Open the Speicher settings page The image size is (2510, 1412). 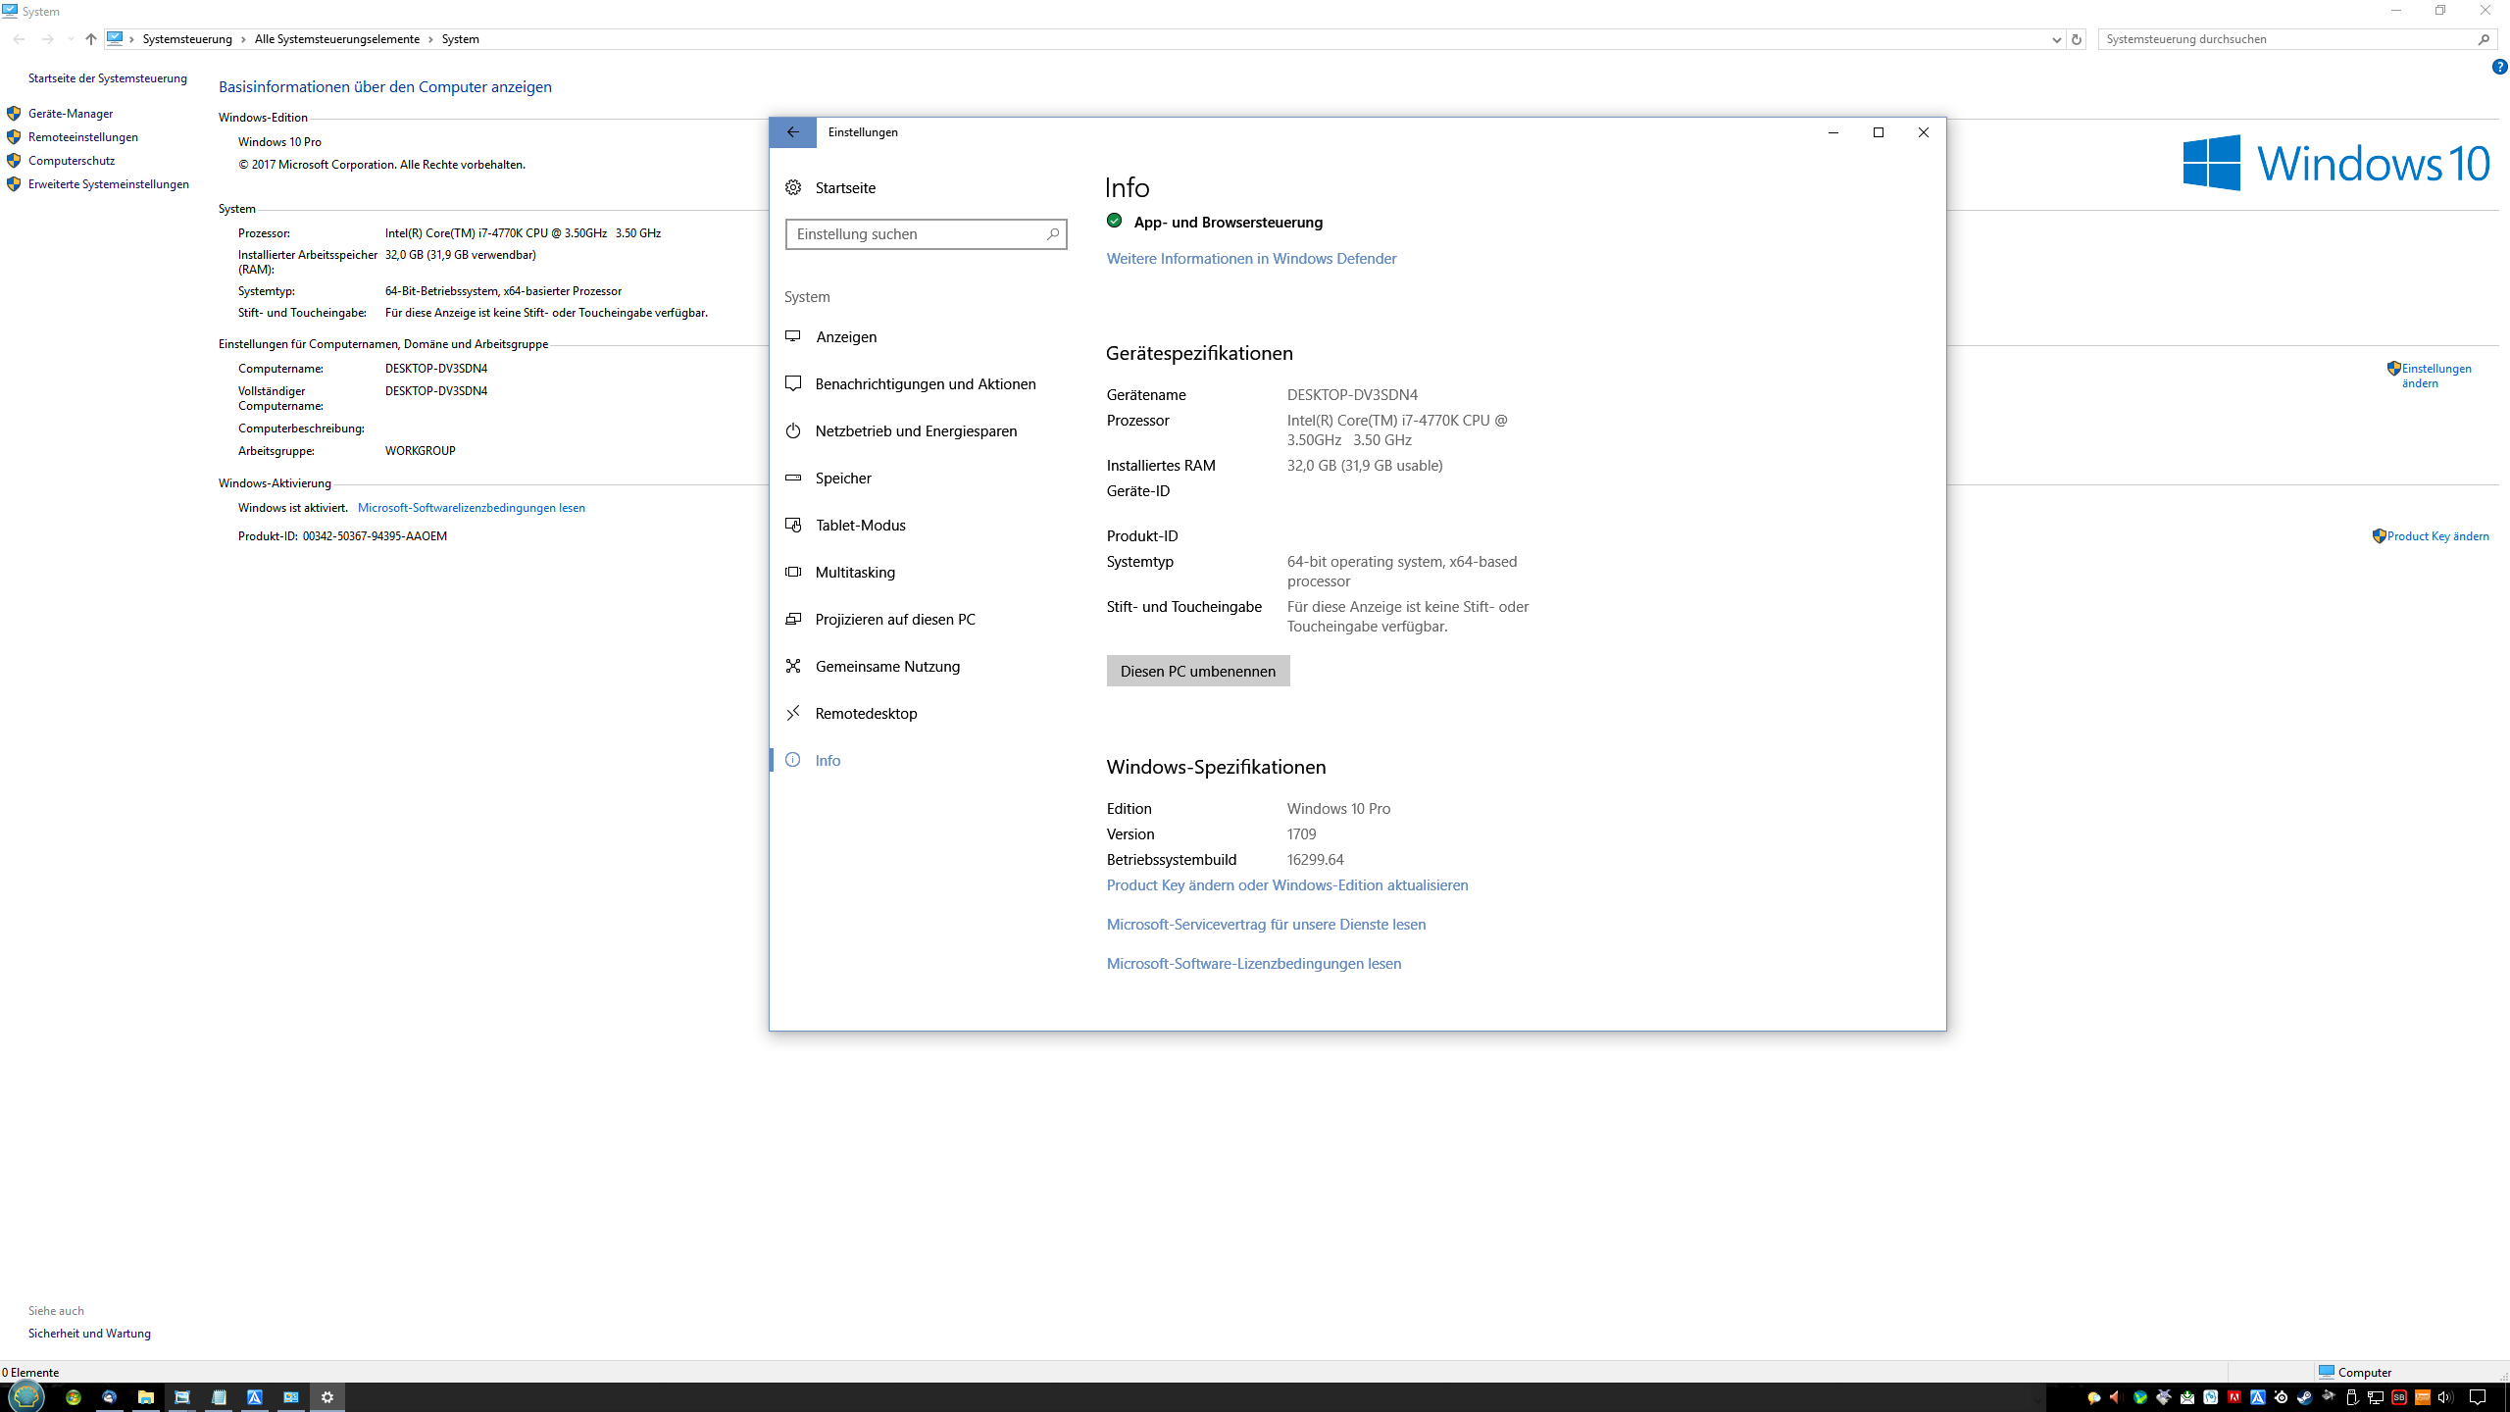pos(828,478)
